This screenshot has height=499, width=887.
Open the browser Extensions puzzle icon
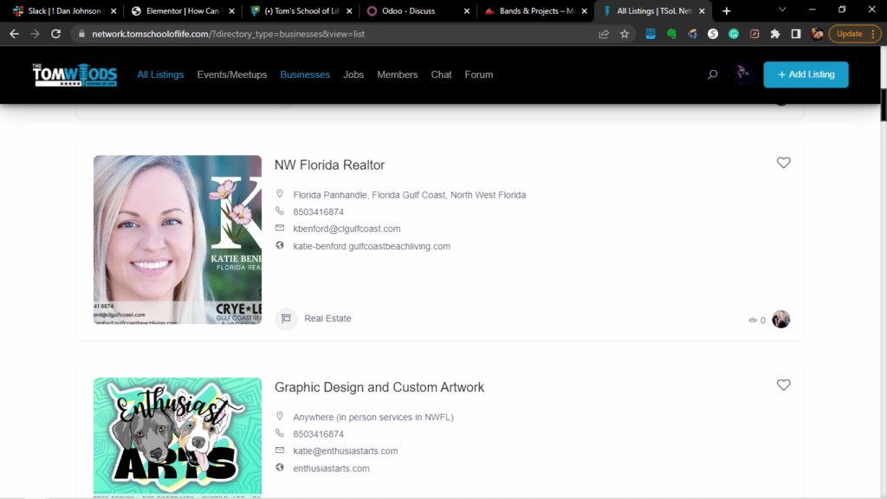(x=775, y=34)
